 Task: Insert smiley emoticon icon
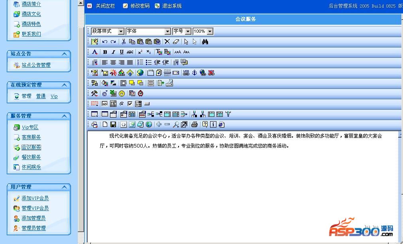point(122,94)
